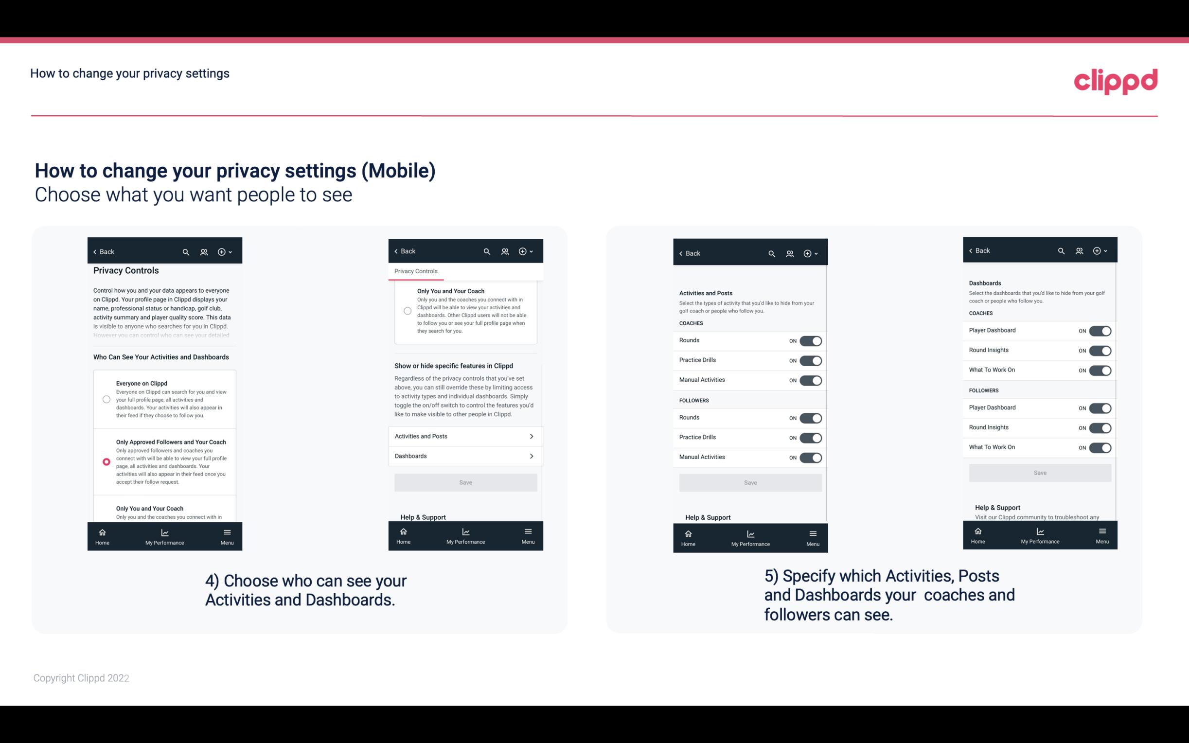The image size is (1189, 743).
Task: Disable Player Dashboard for Followers
Action: coord(1099,407)
